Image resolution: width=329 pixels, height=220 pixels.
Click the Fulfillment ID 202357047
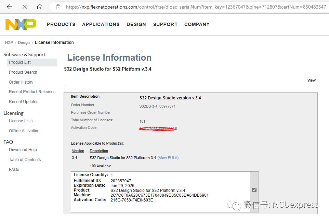click(x=121, y=181)
